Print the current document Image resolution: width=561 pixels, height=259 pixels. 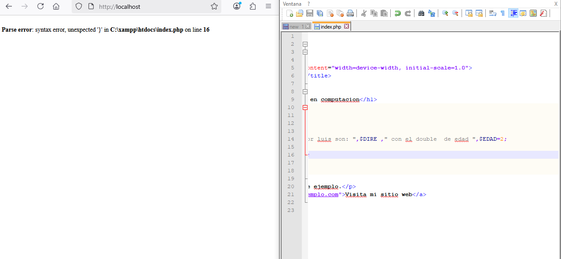tap(350, 13)
